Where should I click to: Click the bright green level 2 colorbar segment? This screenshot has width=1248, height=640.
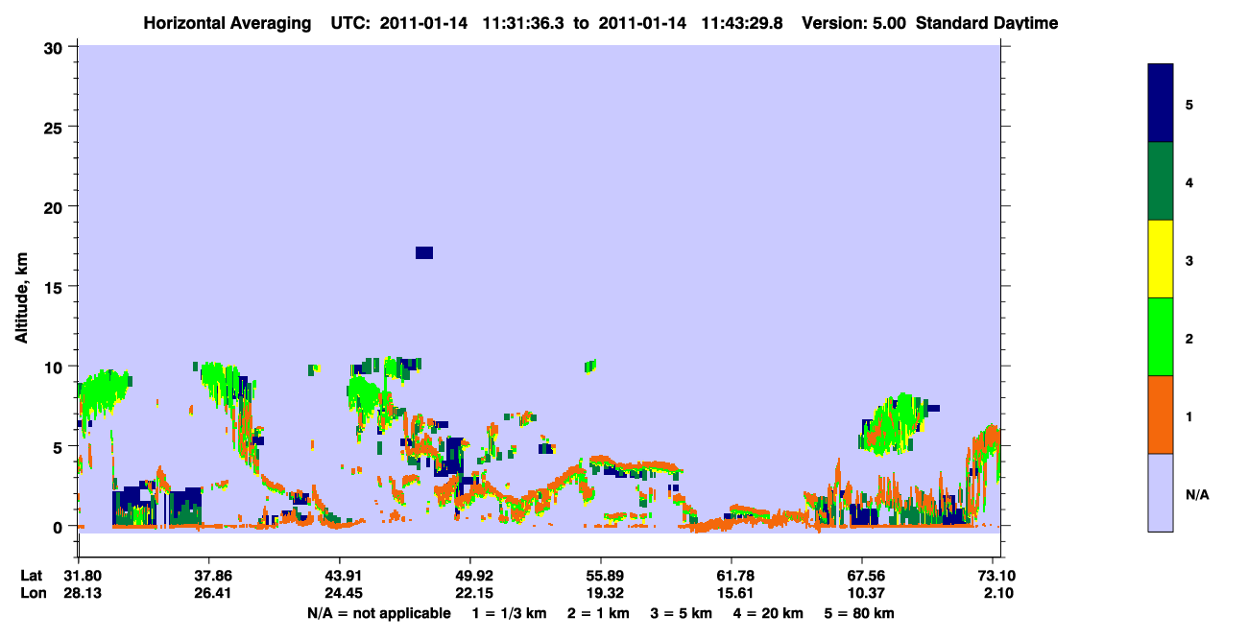pyautogui.click(x=1161, y=337)
